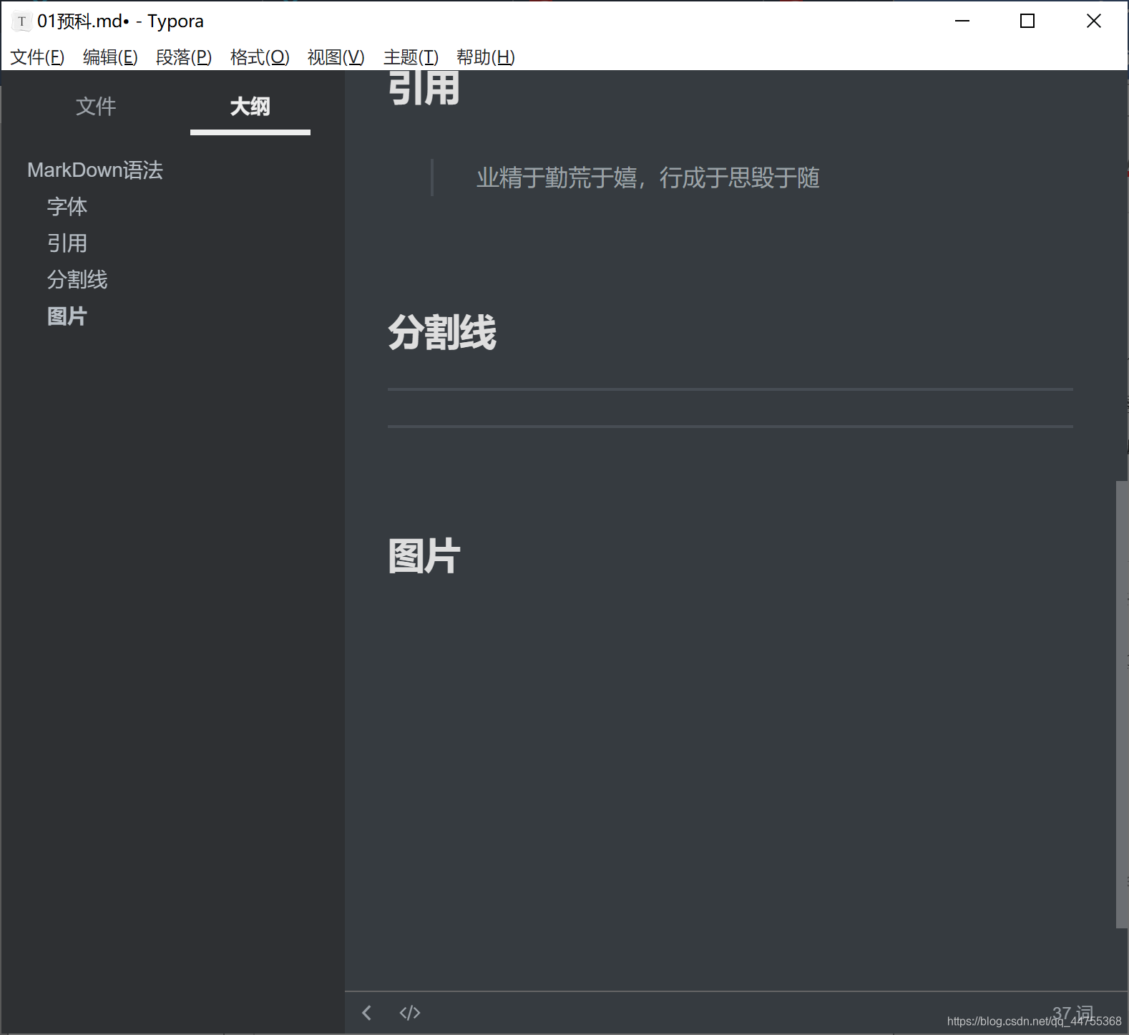Image resolution: width=1129 pixels, height=1035 pixels.
Task: Place cursor in the blockquote text
Action: click(x=648, y=178)
